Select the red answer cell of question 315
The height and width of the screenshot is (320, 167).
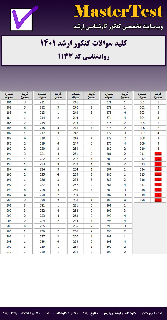(x=158, y=174)
